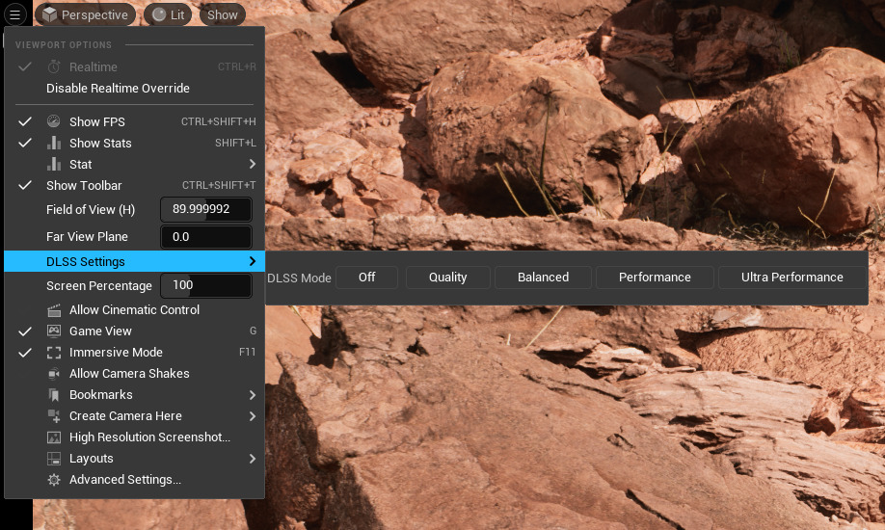This screenshot has height=530, width=885.
Task: Toggle the Realtime checkmark
Action: click(25, 66)
